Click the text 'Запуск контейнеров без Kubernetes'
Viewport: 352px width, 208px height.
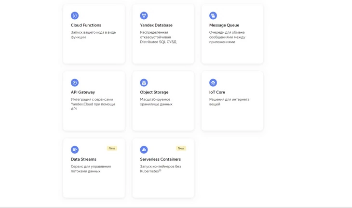click(x=160, y=169)
